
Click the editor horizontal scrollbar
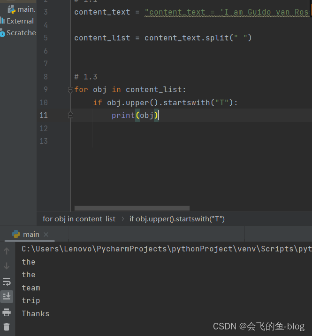(132, 208)
